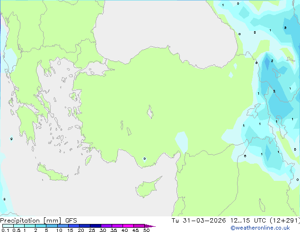Click the date text "Tu 31-03-2026"

coord(199,220)
